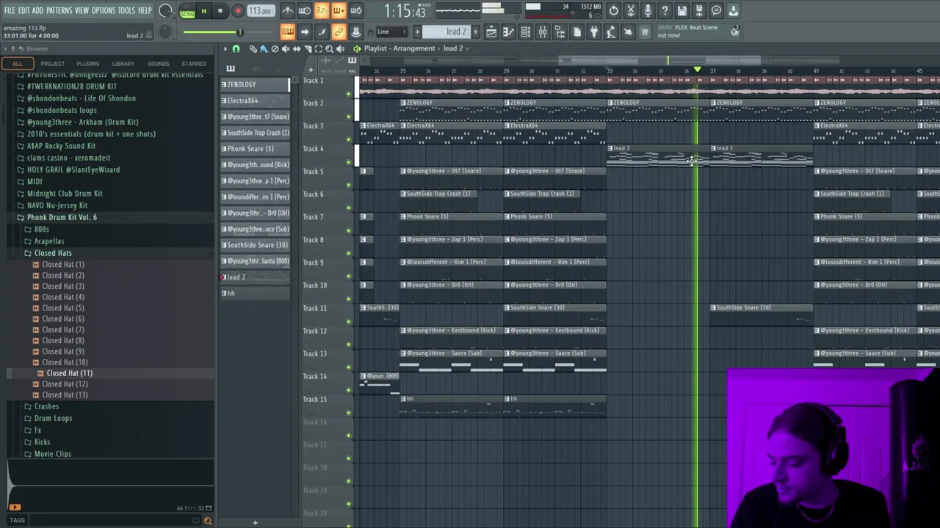Toggle the link/multilink controllers icon
The image size is (940, 528).
[339, 32]
